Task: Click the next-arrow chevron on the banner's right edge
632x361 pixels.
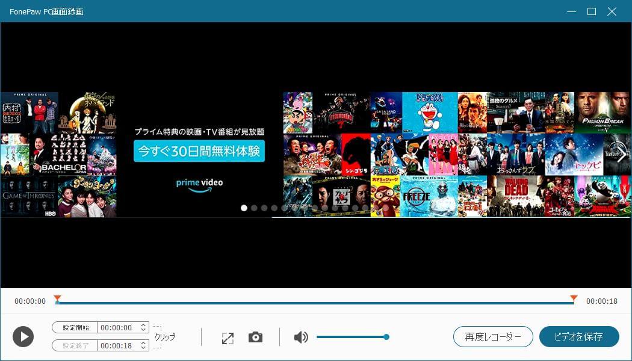Action: 622,155
